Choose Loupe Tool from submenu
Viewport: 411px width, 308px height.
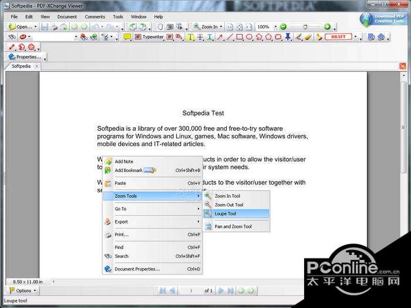click(236, 214)
